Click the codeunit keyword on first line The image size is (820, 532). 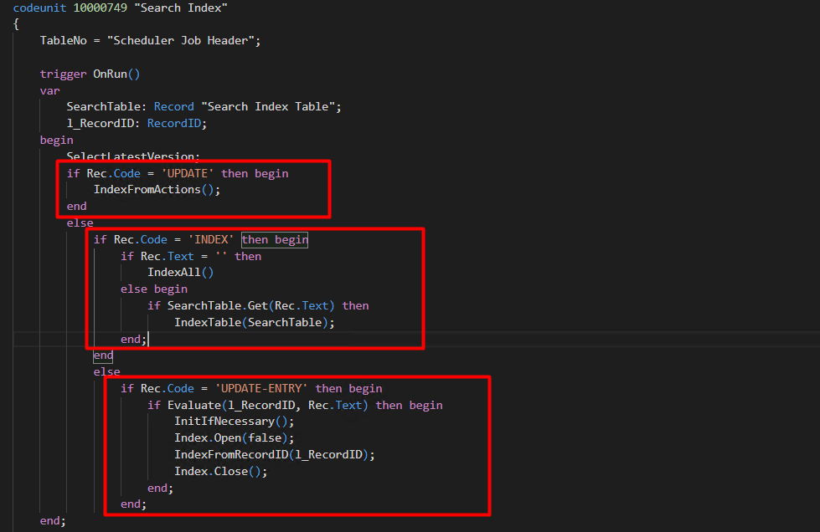click(39, 8)
